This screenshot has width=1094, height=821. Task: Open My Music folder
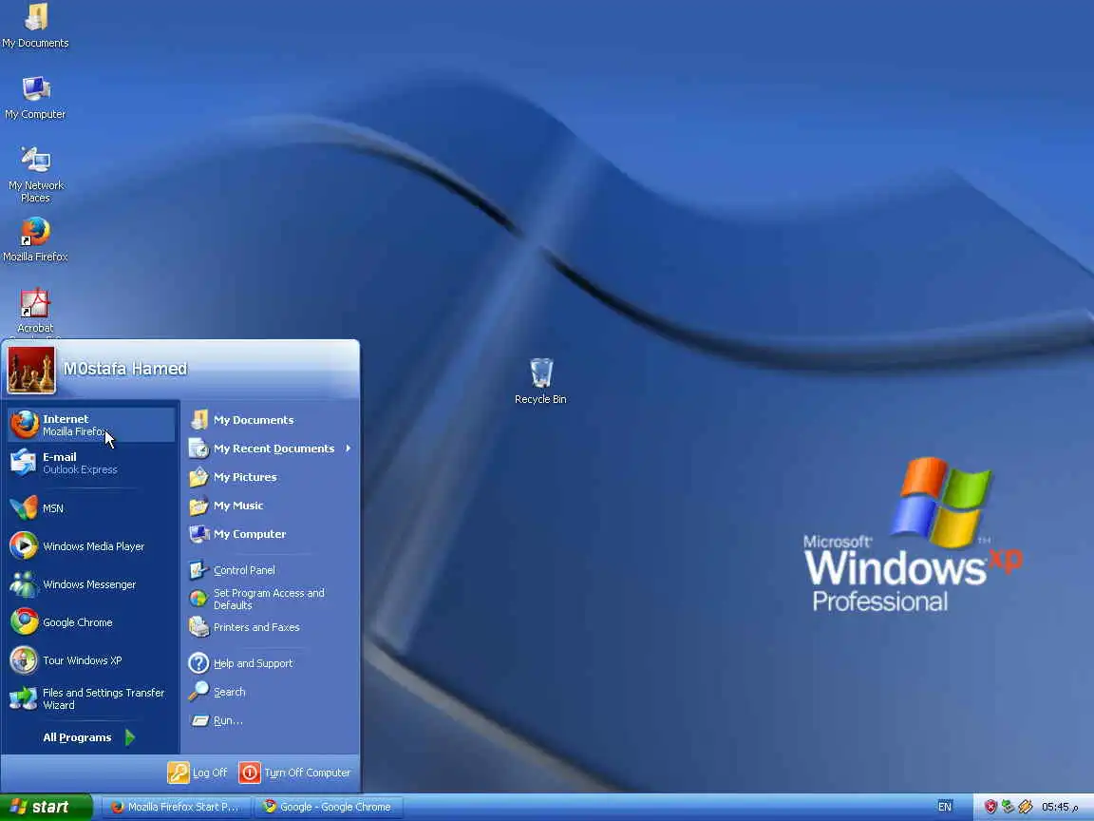(271, 506)
